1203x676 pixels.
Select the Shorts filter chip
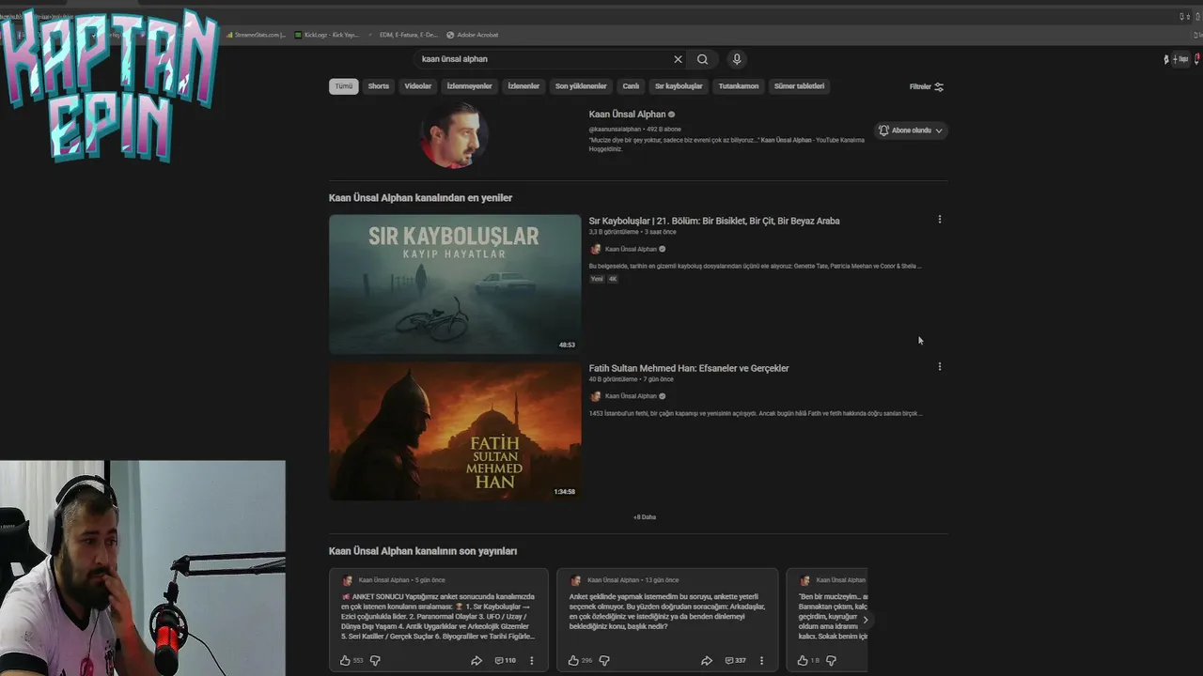(379, 86)
